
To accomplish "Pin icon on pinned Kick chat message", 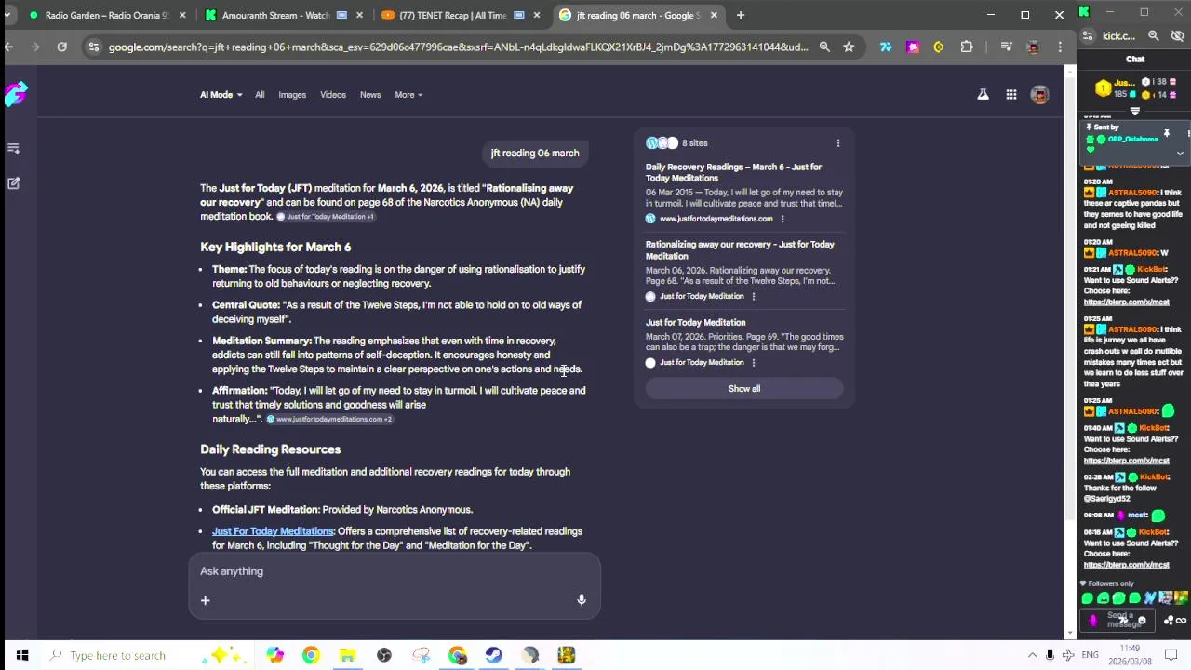I will 1166,133.
